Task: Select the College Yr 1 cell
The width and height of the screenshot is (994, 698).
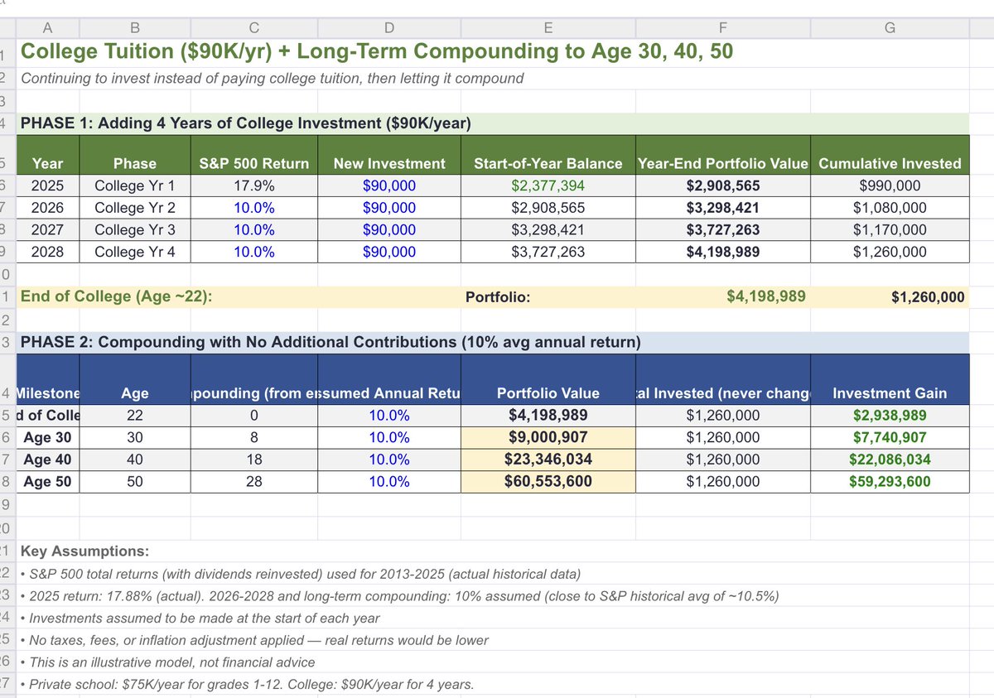Action: point(135,185)
